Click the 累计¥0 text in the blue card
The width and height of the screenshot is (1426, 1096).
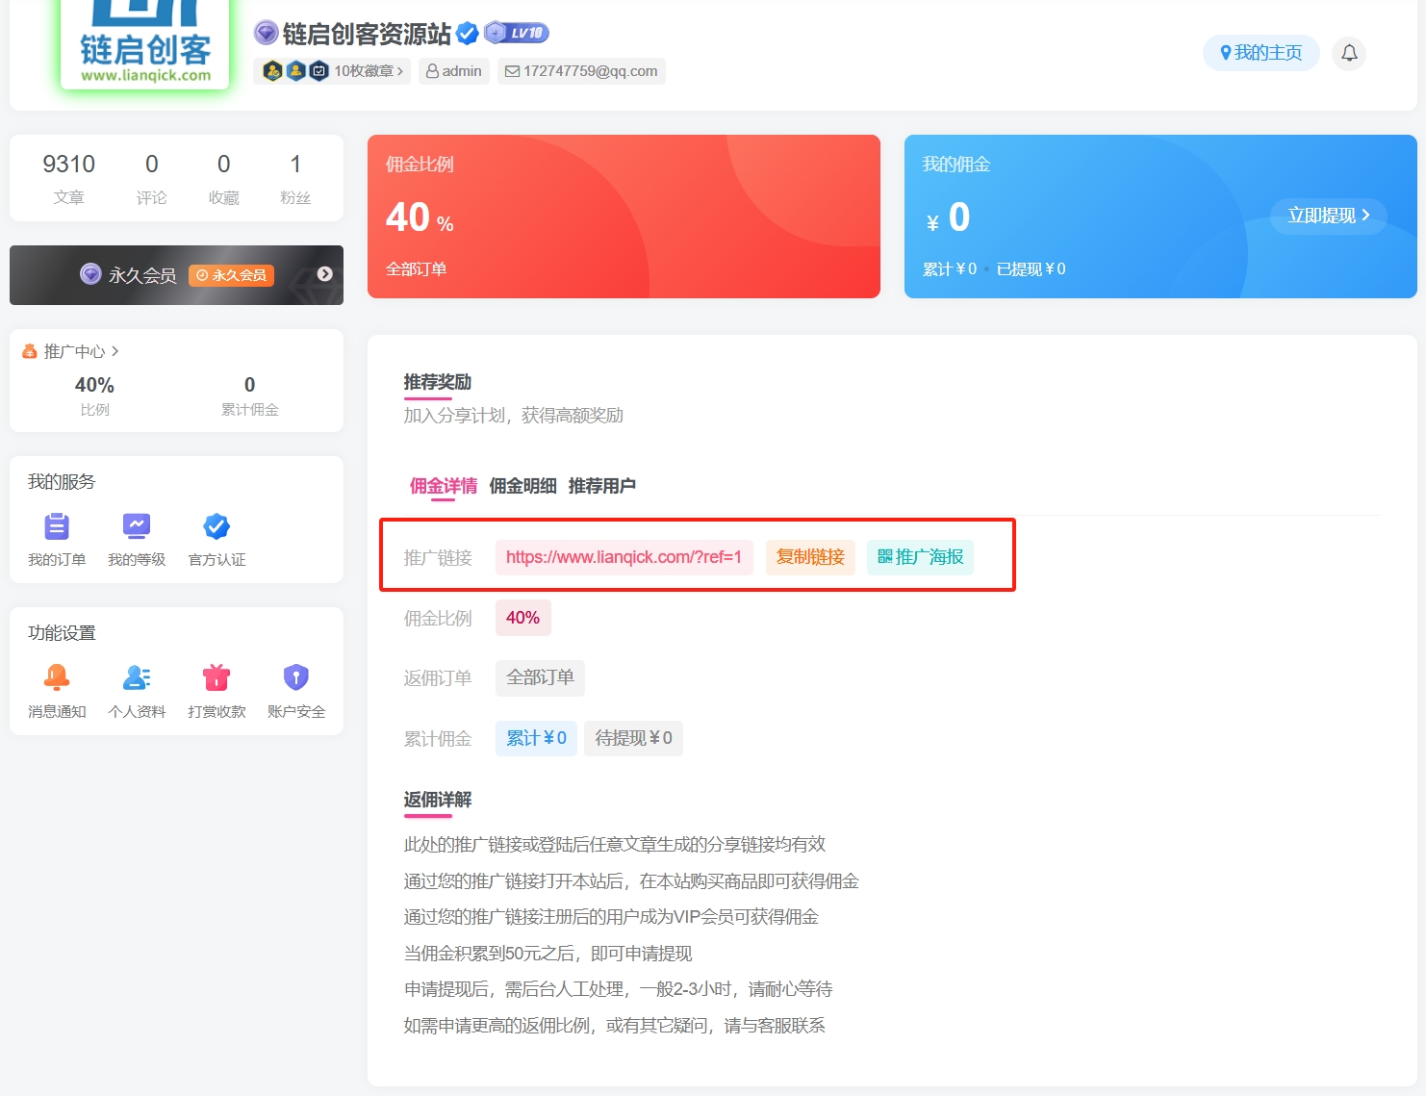950,269
